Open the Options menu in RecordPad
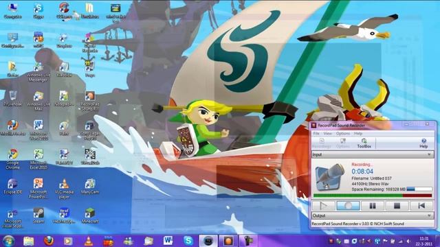 (343, 134)
